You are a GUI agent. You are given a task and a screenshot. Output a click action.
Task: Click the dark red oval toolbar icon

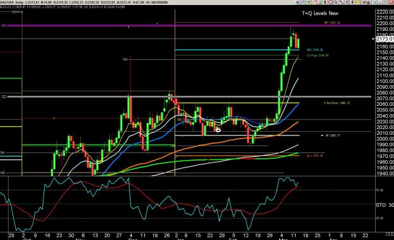(x=325, y=3)
